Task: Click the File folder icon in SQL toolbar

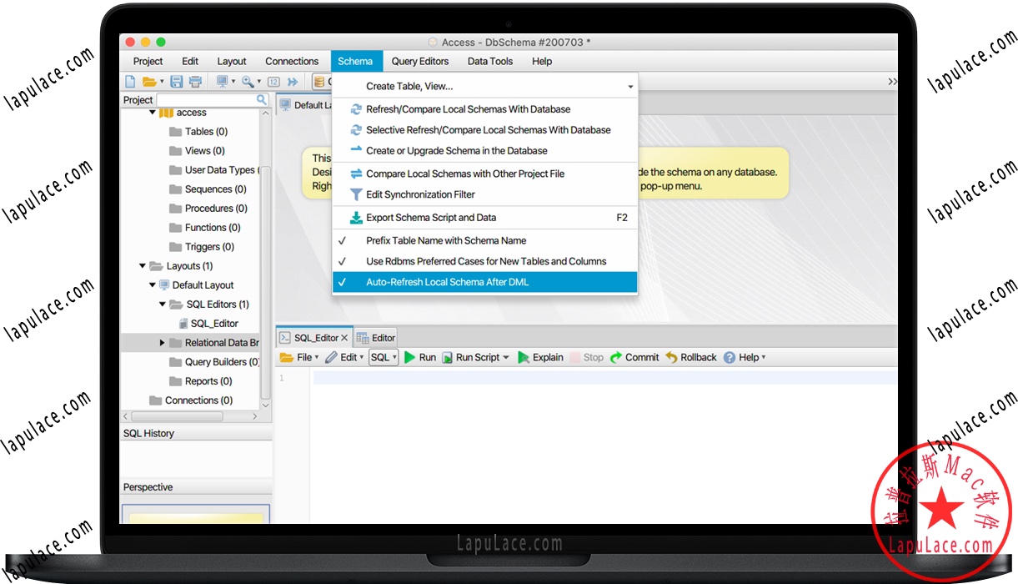Action: [x=287, y=357]
